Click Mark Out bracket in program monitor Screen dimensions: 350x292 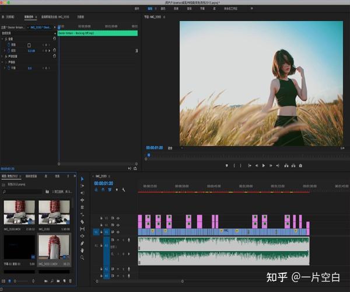240,165
